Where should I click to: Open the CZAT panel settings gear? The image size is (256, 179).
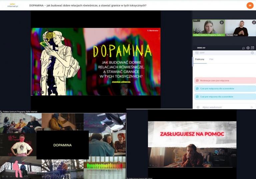pyautogui.click(x=252, y=53)
